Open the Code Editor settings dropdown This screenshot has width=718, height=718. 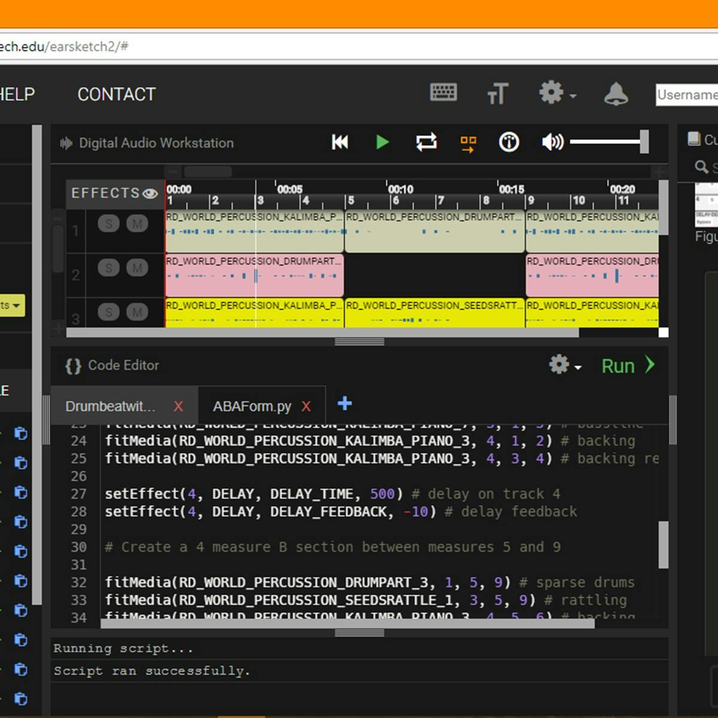click(x=564, y=365)
